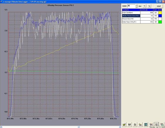Click the graph cursor icon in bottom toolbar
Screen dimensions: 165x128
click(151, 124)
